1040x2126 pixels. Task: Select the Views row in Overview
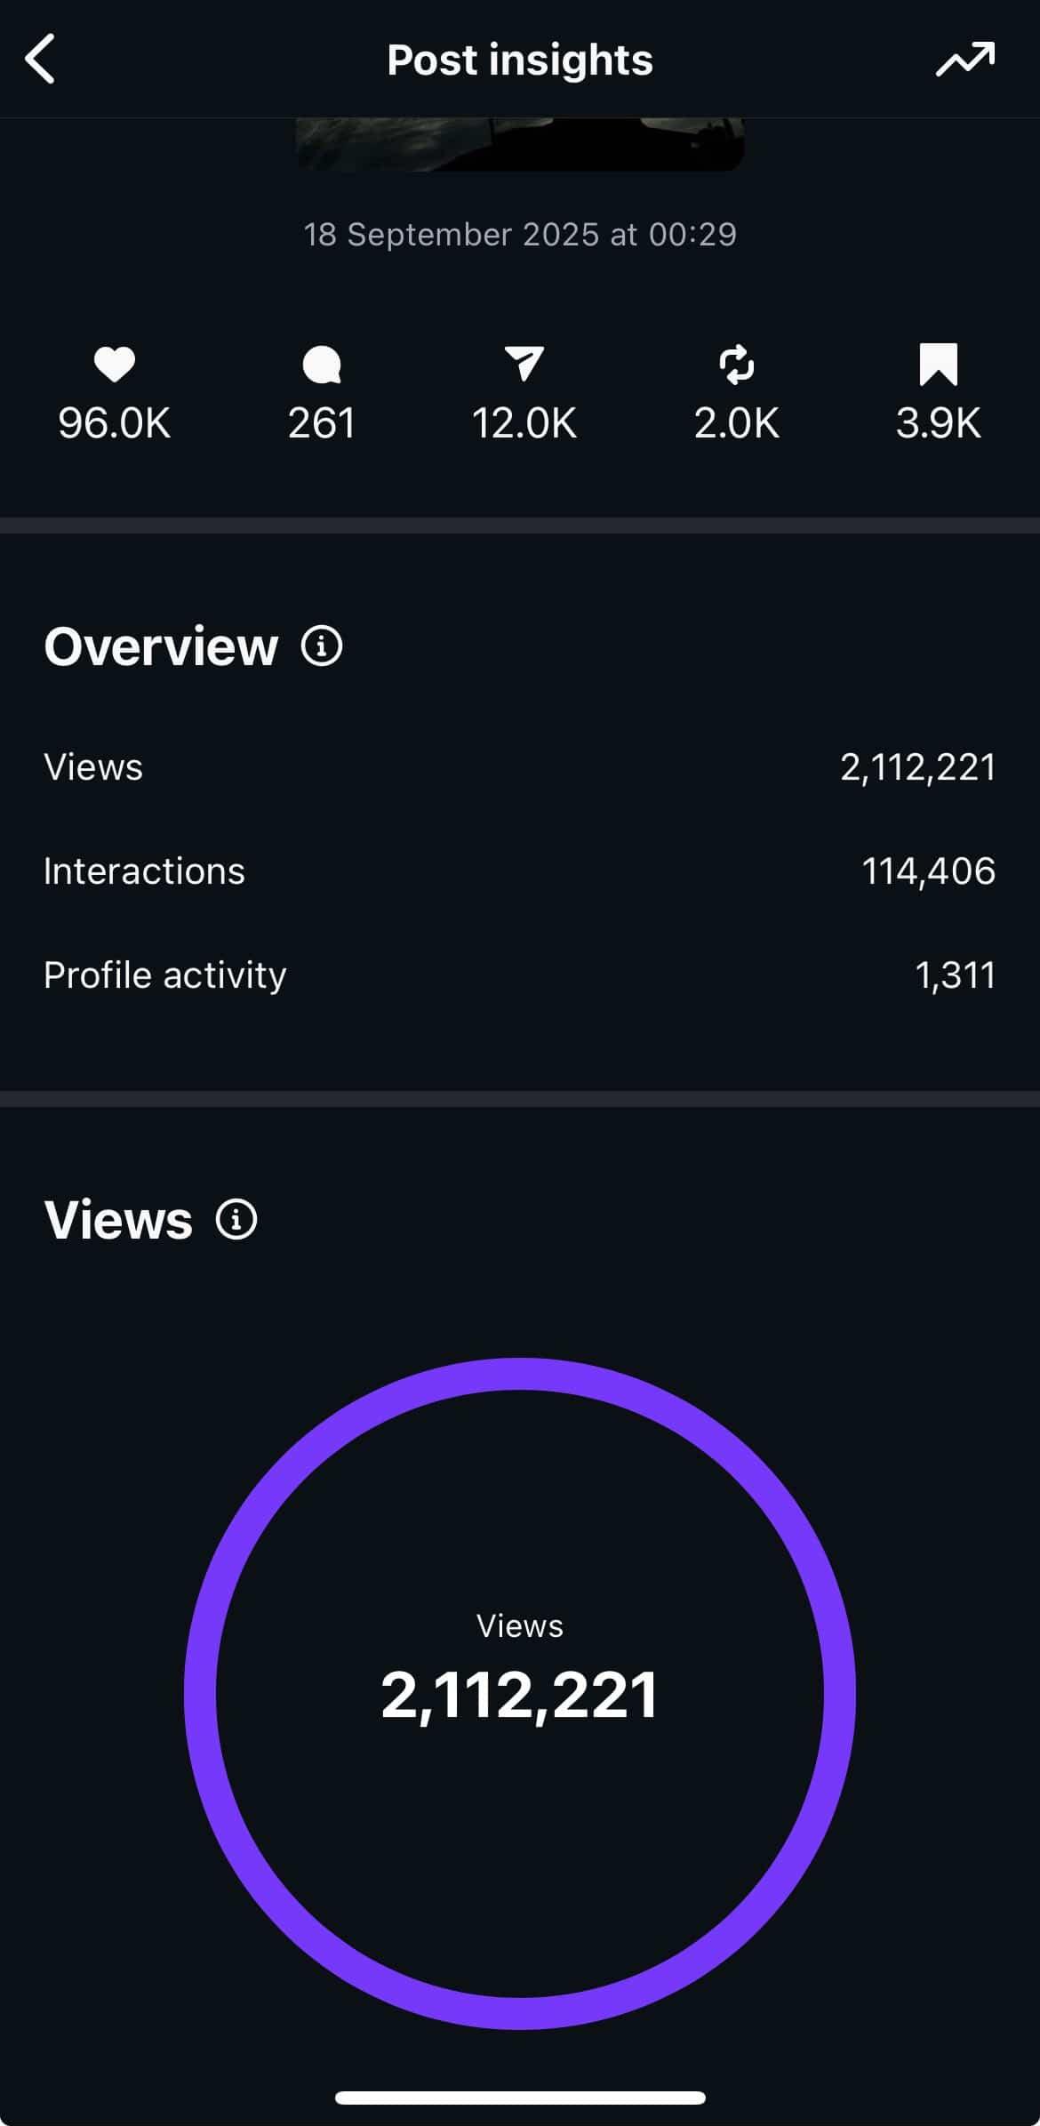pyautogui.click(x=520, y=767)
